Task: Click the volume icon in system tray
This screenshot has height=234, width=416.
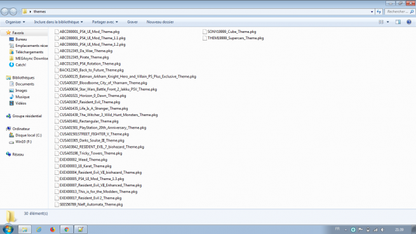Action: [x=382, y=230]
